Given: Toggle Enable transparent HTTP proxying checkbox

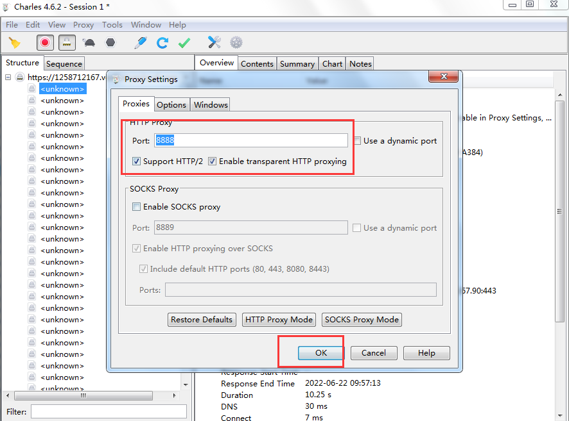Looking at the screenshot, I should pyautogui.click(x=213, y=161).
